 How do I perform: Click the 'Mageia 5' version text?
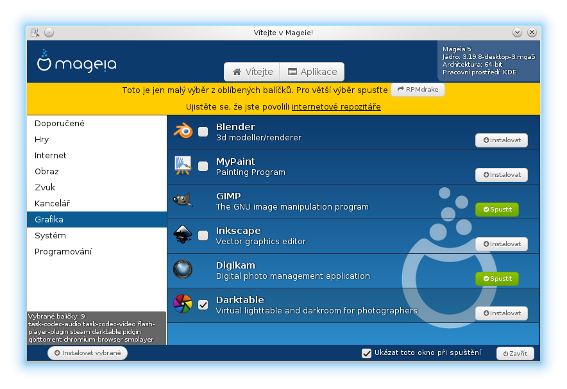pyautogui.click(x=457, y=49)
